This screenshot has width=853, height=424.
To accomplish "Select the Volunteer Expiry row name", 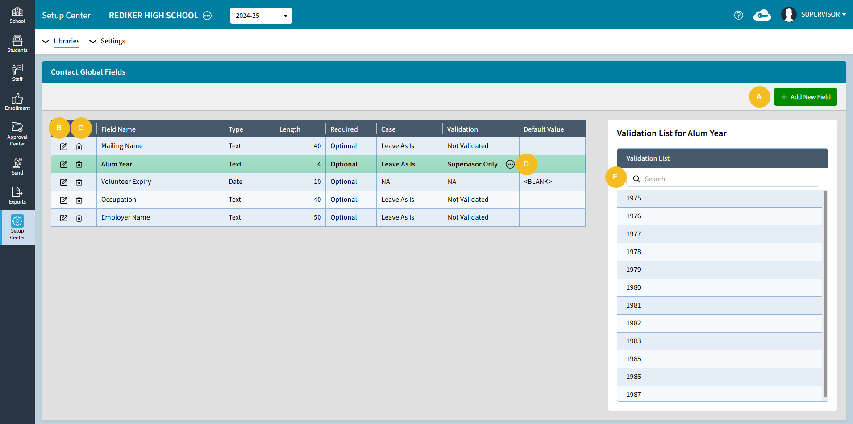I will click(126, 182).
